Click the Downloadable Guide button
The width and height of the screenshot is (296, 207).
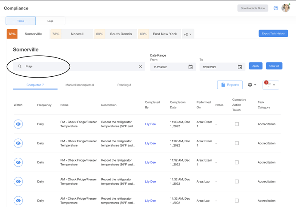tap(253, 8)
